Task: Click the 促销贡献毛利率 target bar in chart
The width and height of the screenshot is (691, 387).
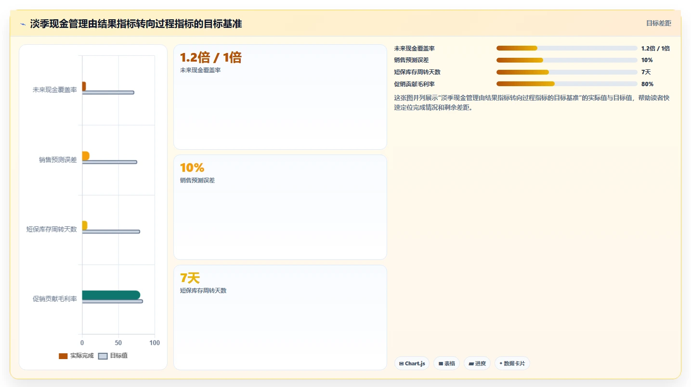Action: point(112,301)
